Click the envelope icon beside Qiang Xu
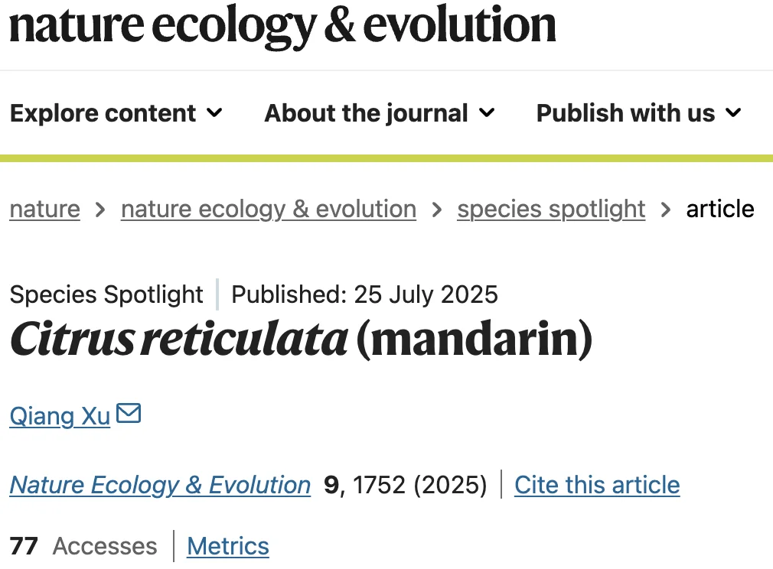 click(129, 415)
